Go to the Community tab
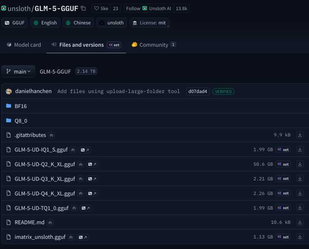This screenshot has height=249, width=309. click(x=154, y=45)
